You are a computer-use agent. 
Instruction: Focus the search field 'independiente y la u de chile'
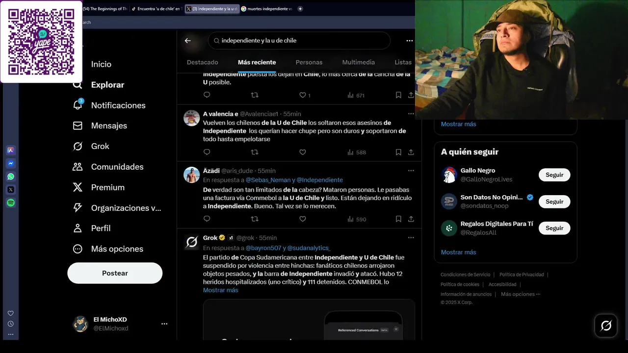pos(299,41)
